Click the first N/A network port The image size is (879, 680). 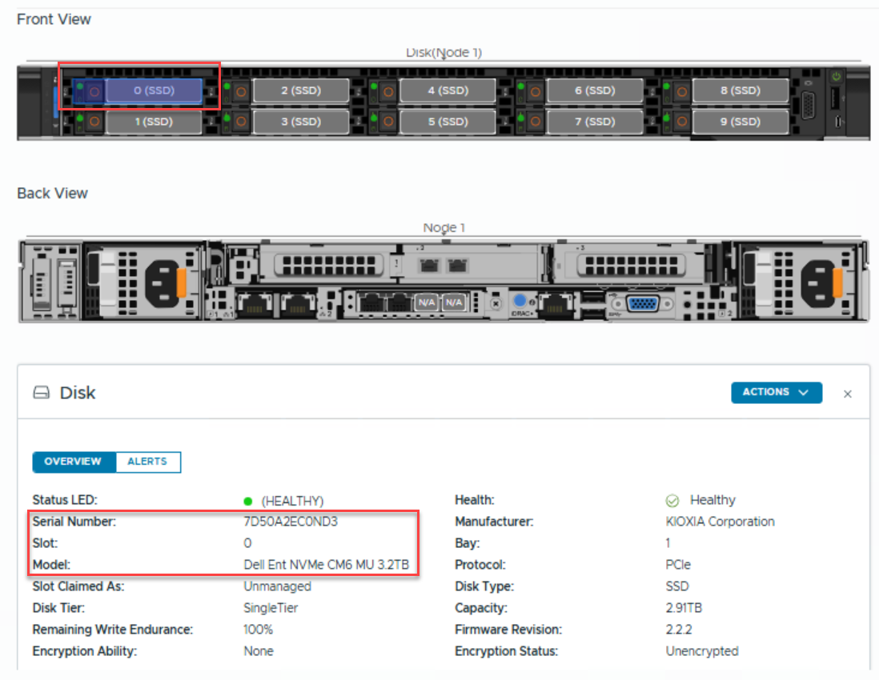tap(425, 303)
